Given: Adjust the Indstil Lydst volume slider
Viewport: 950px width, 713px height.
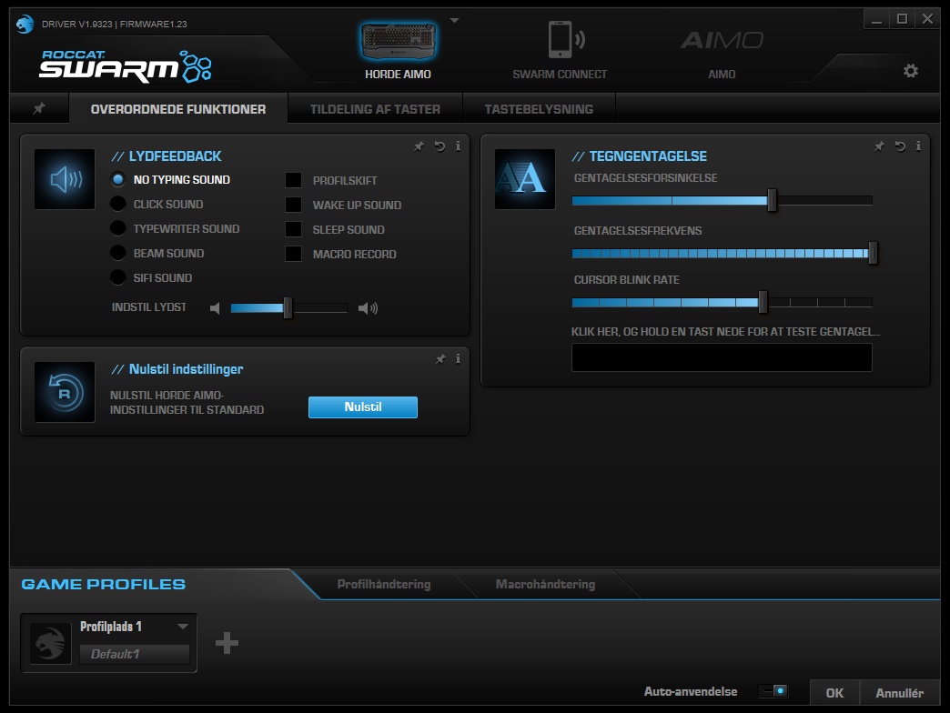Looking at the screenshot, I should pyautogui.click(x=289, y=308).
